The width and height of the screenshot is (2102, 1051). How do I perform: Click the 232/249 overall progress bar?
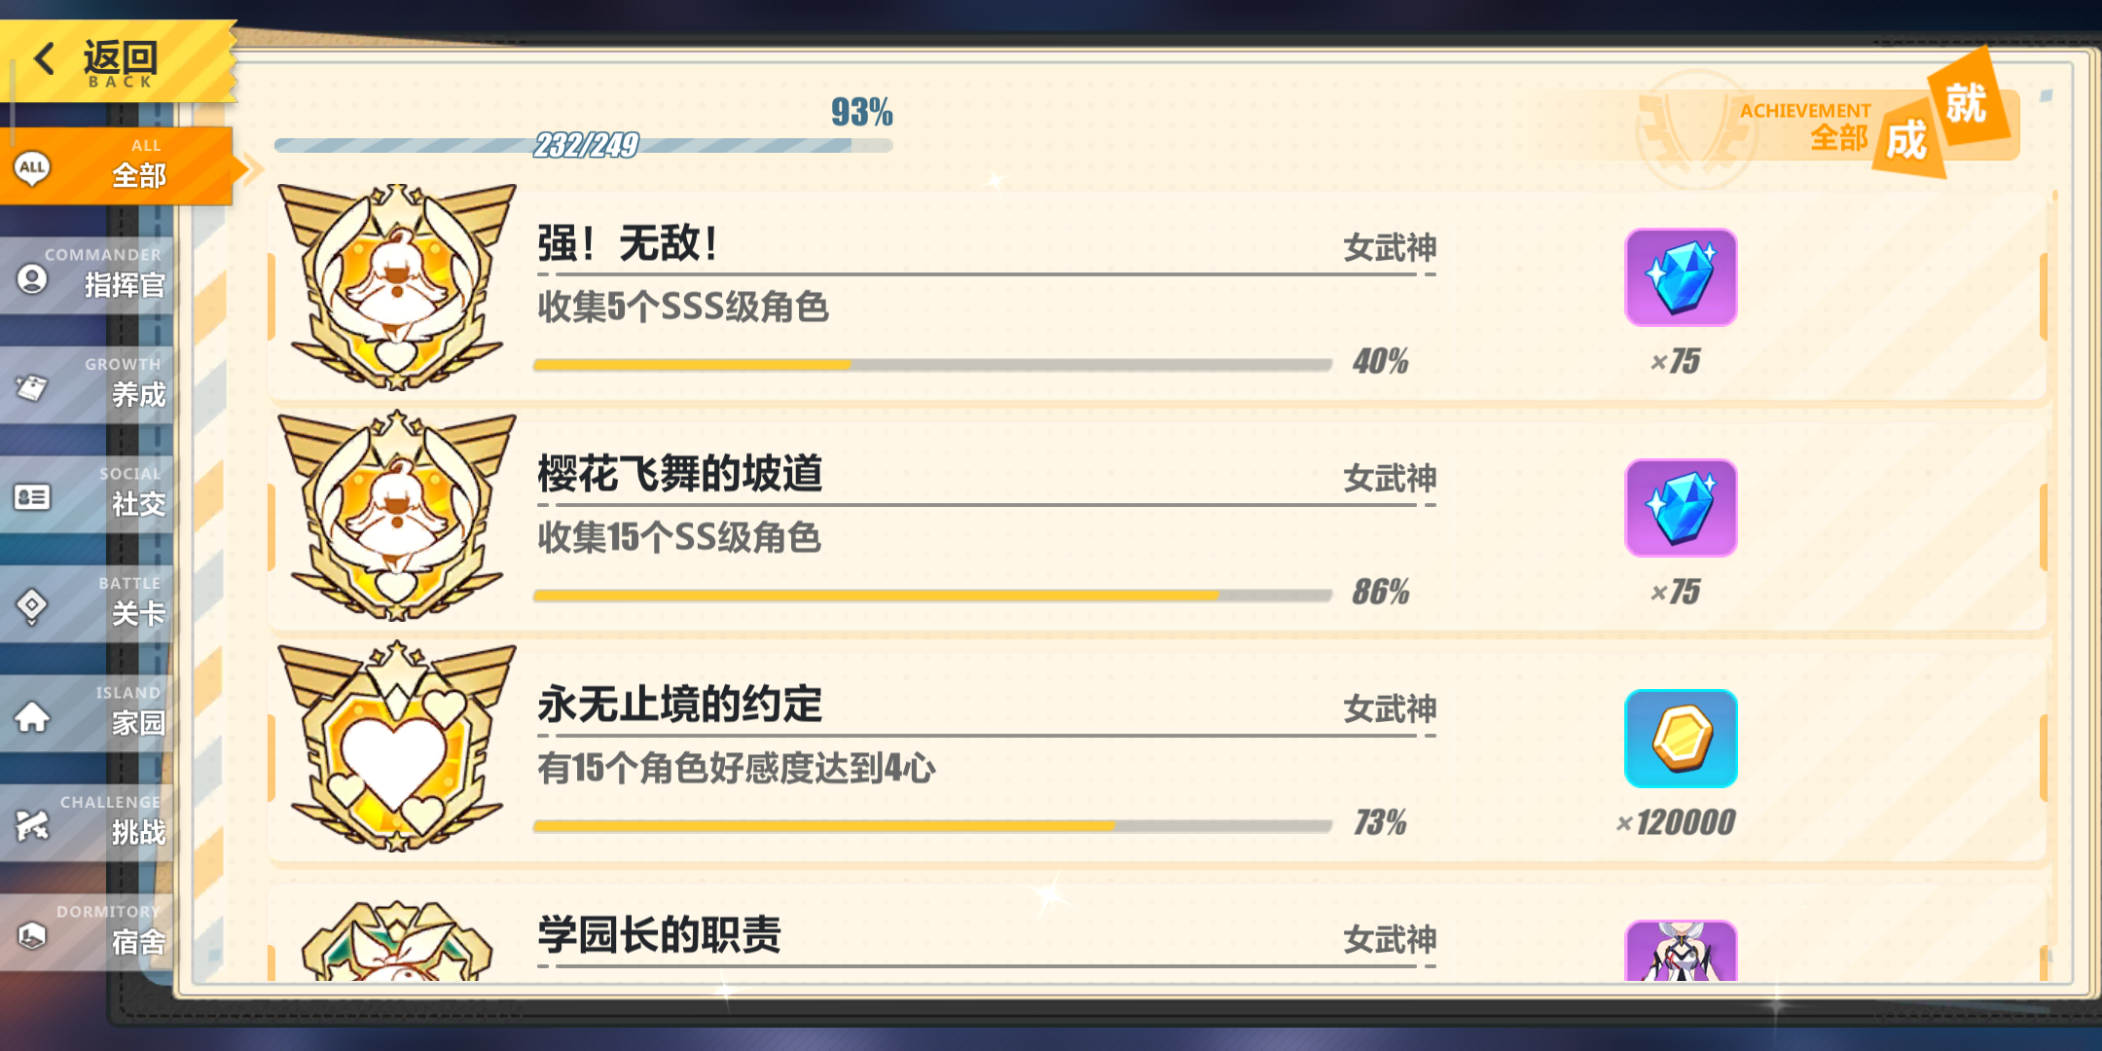(x=584, y=145)
